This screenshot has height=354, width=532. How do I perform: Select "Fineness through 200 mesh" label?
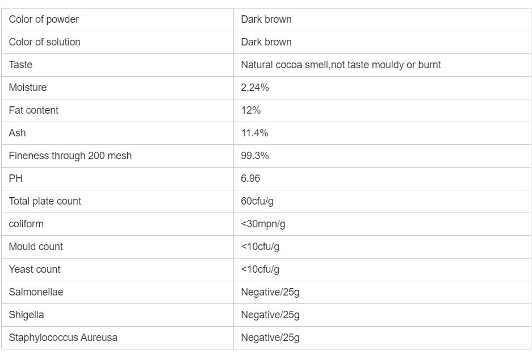70,156
